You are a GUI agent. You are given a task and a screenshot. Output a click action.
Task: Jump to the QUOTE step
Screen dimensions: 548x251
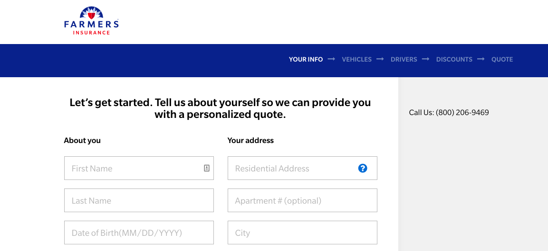pos(502,59)
